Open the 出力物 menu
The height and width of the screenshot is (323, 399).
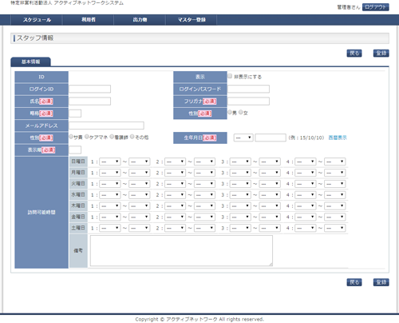point(140,20)
